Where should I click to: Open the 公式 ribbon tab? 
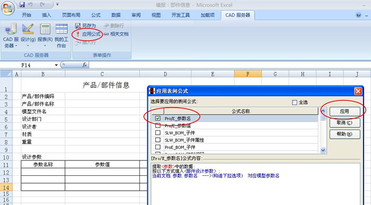tap(96, 15)
